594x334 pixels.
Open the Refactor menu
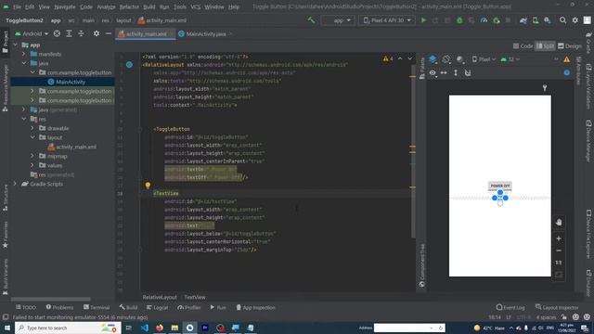[x=129, y=6]
